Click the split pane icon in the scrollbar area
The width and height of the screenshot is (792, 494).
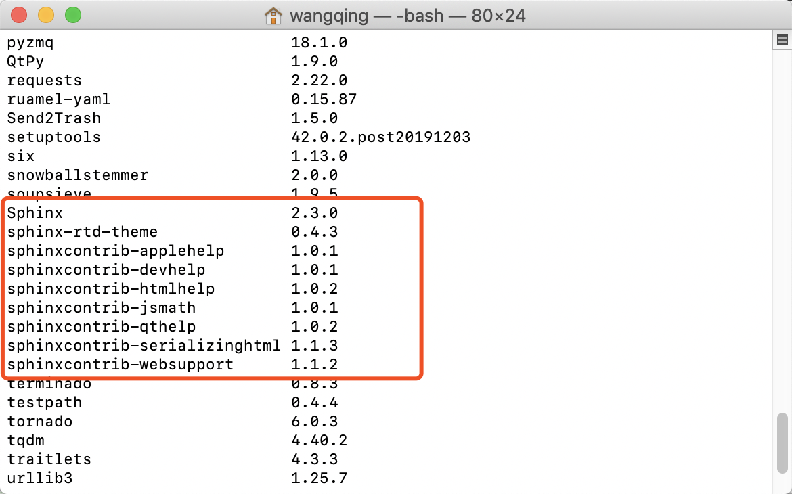pyautogui.click(x=783, y=39)
